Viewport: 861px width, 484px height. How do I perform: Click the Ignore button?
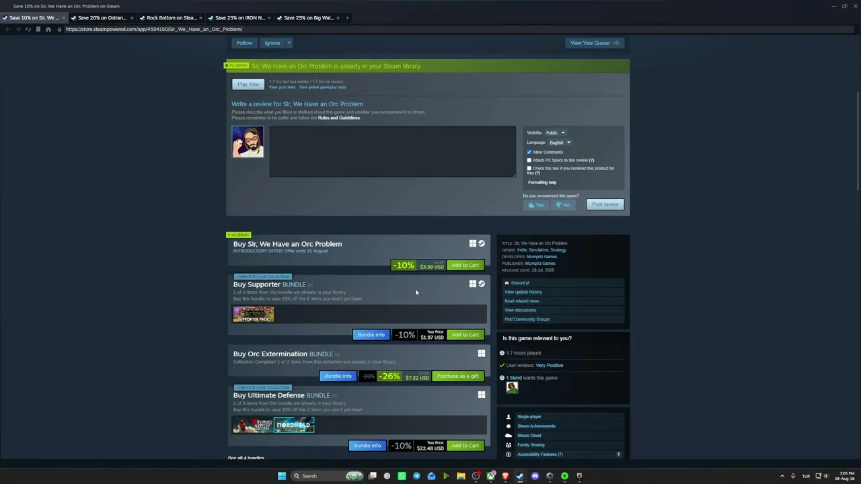[272, 43]
